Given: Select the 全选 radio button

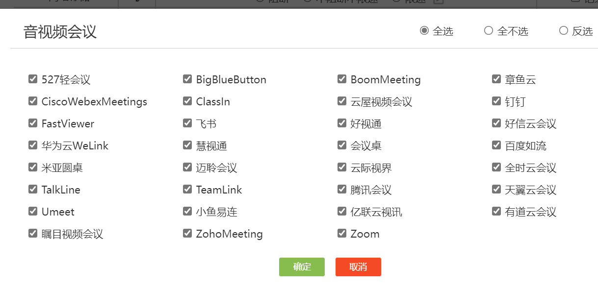Looking at the screenshot, I should 424,31.
